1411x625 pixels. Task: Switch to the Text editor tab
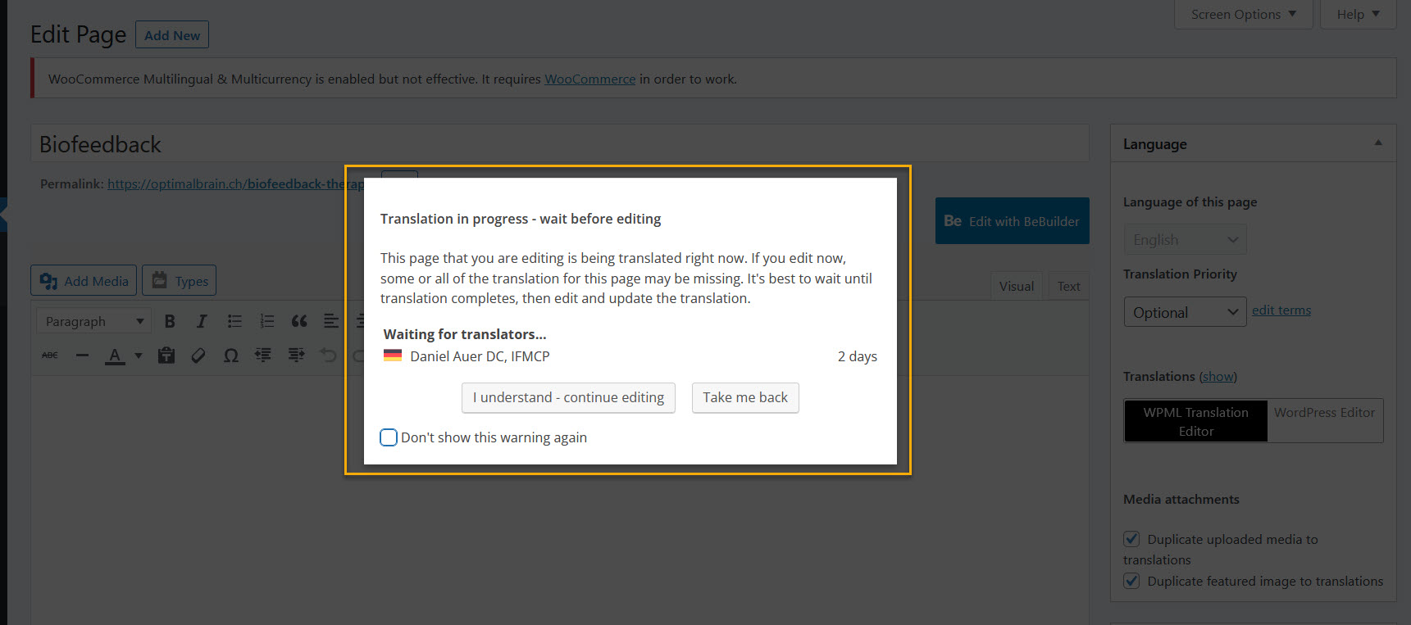[1068, 286]
